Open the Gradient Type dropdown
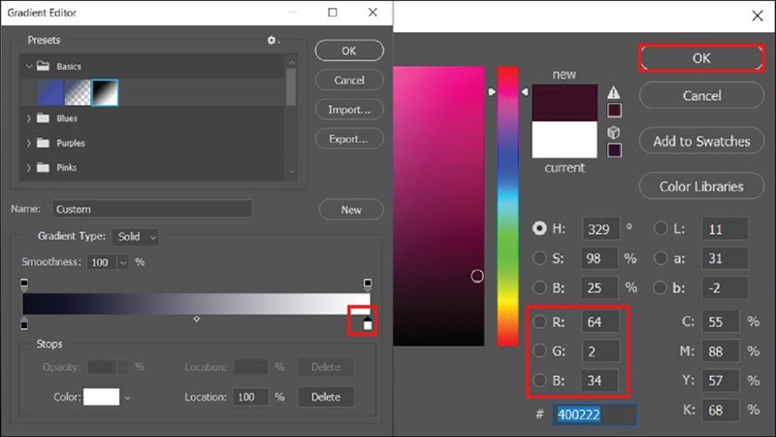 tap(135, 237)
